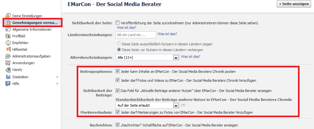Click the Markiererlaubnis label

tap(97, 112)
